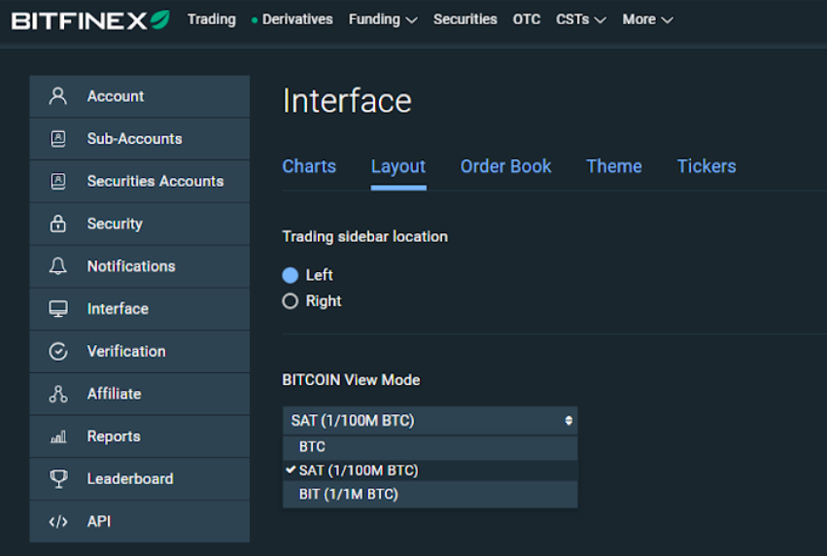Switch to the Theme tab

point(614,166)
